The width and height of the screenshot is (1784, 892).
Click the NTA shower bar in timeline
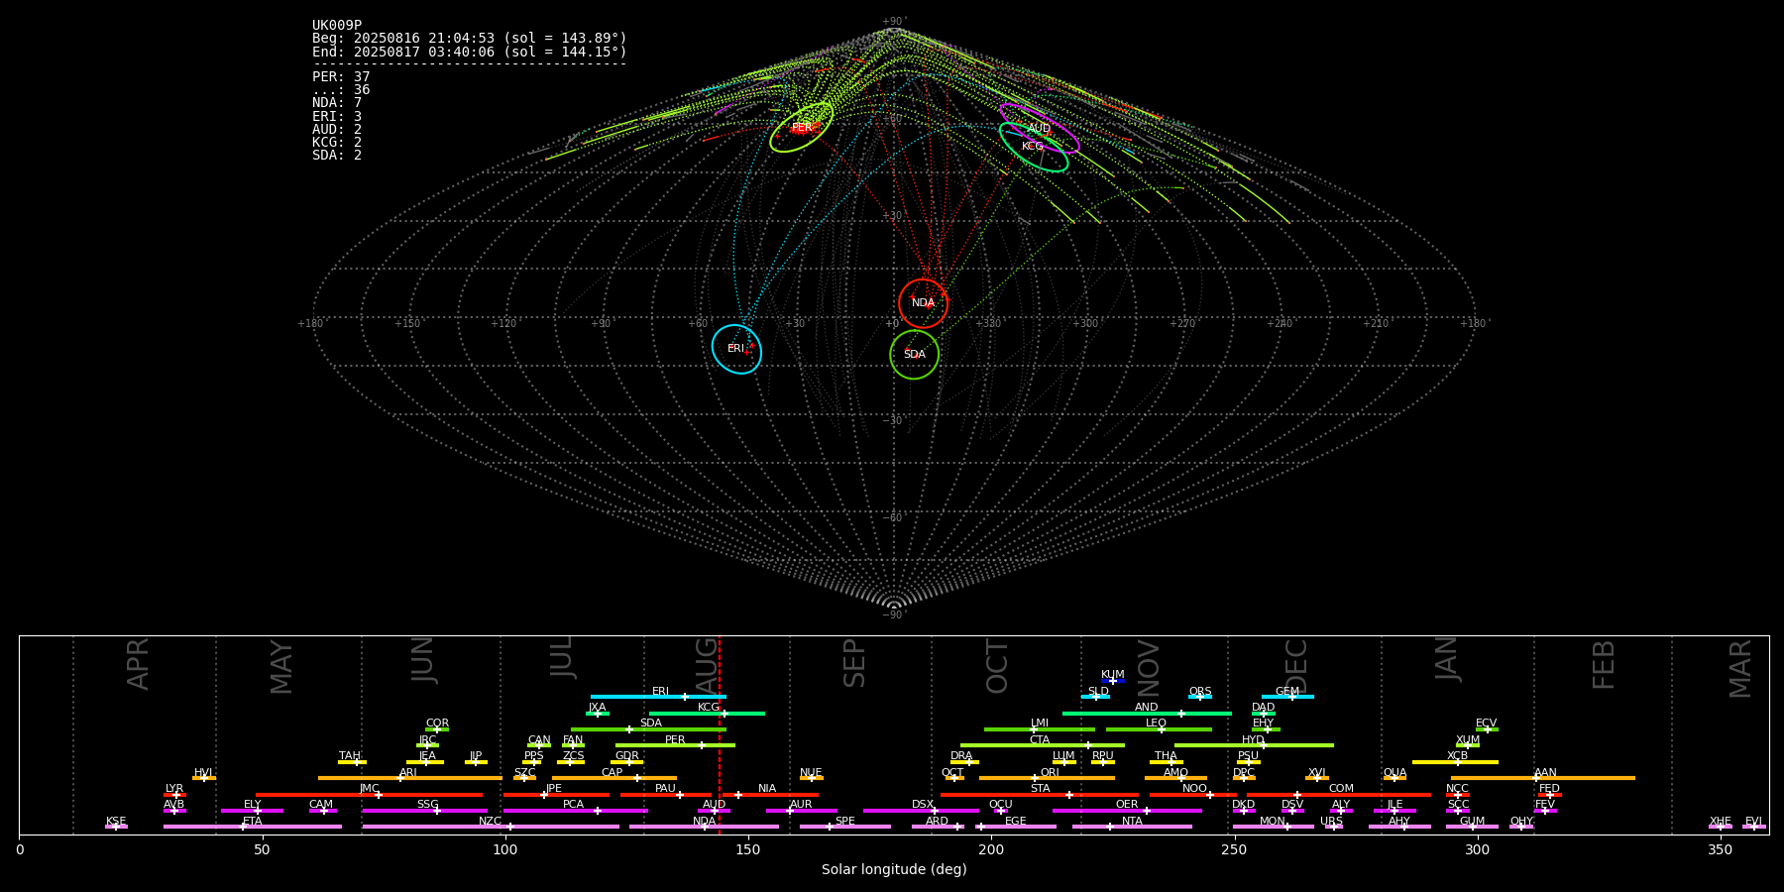coord(1132,827)
